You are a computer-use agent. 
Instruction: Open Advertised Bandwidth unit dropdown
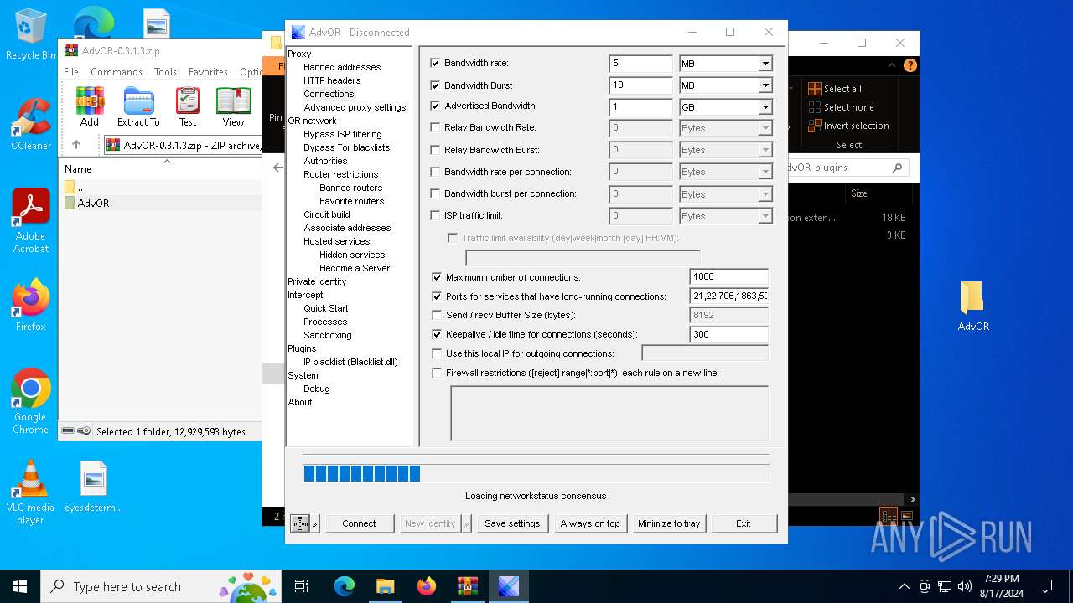765,107
